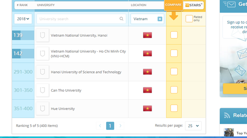Select page 1 in pagination
Image resolution: width=247 pixels, height=138 pixels.
coord(110,126)
